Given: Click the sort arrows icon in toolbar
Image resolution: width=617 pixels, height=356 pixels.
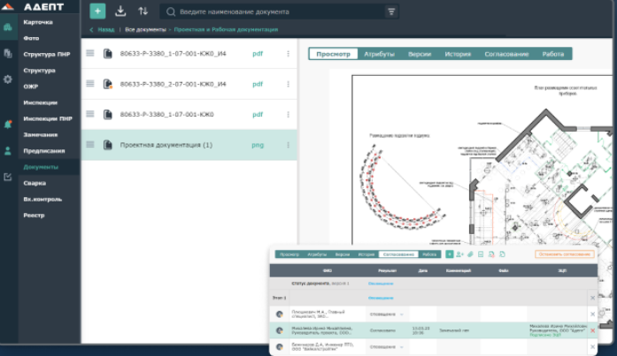Looking at the screenshot, I should 143,11.
